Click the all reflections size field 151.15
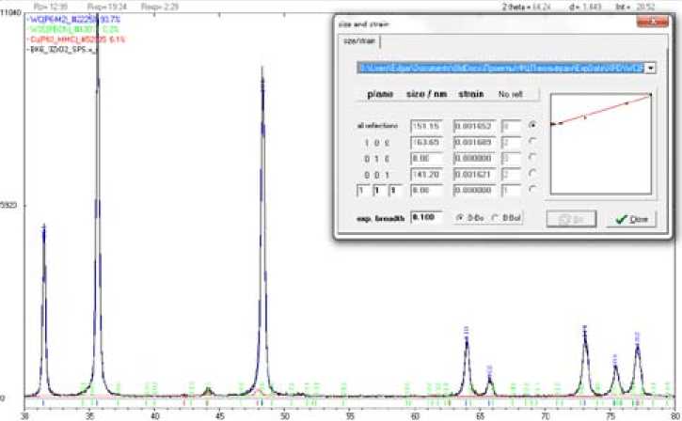This screenshot has height=421, width=682. click(x=427, y=126)
